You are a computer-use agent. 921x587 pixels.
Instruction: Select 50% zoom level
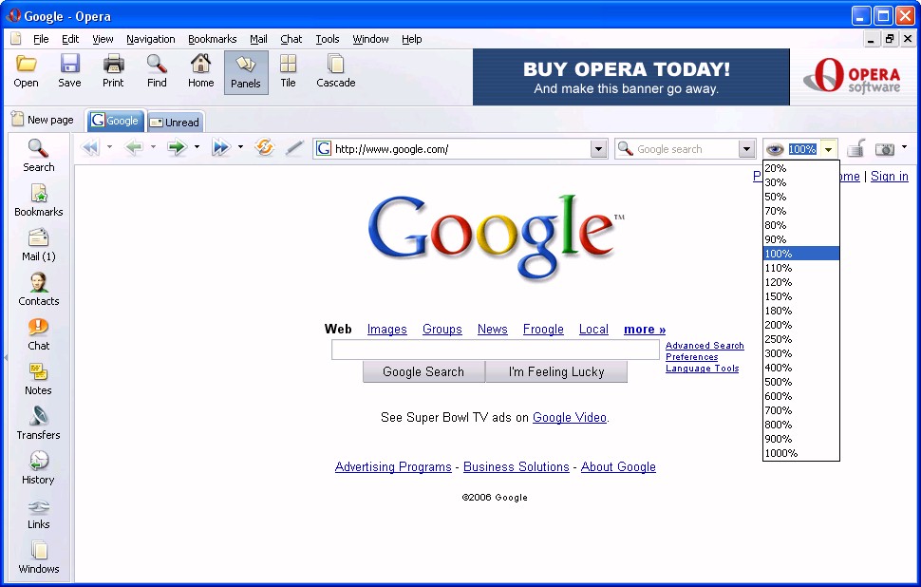pos(801,197)
